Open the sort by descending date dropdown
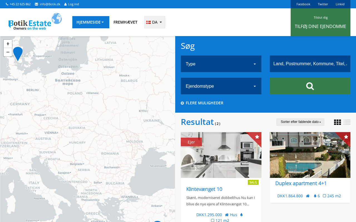This screenshot has width=356, height=222. coord(300,122)
